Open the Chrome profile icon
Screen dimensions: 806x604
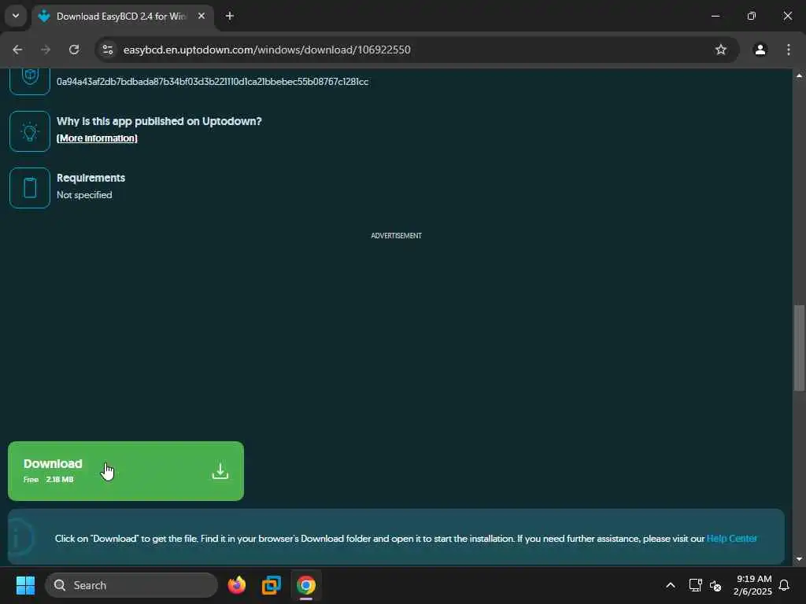point(760,50)
